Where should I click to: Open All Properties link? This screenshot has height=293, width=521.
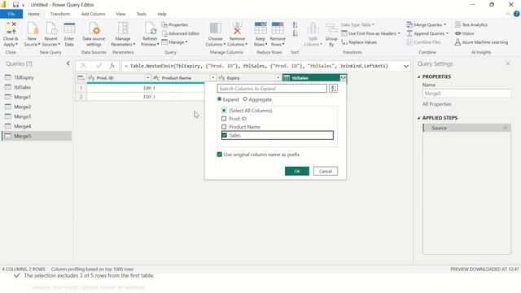coord(436,104)
